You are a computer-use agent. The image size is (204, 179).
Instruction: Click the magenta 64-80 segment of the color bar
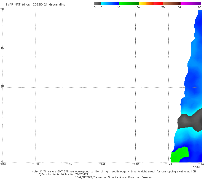point(191,3)
